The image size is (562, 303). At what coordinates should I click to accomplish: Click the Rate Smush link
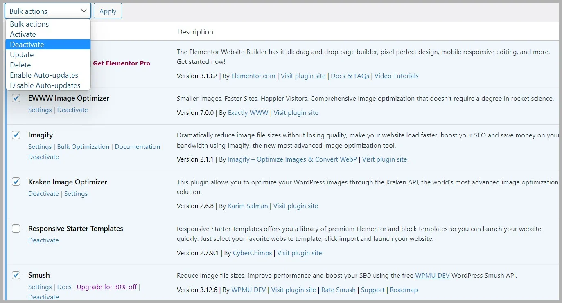pyautogui.click(x=339, y=290)
